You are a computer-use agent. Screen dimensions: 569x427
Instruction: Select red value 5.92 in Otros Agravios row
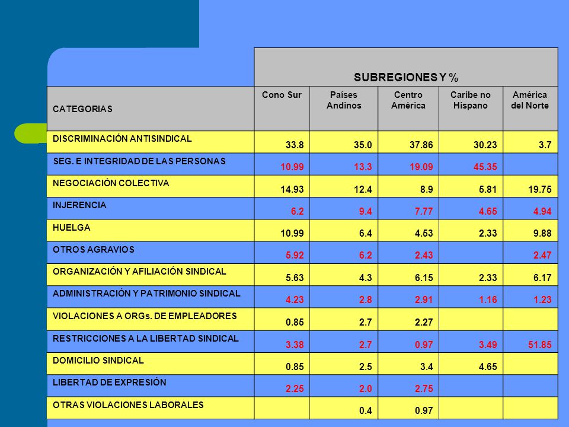[295, 255]
